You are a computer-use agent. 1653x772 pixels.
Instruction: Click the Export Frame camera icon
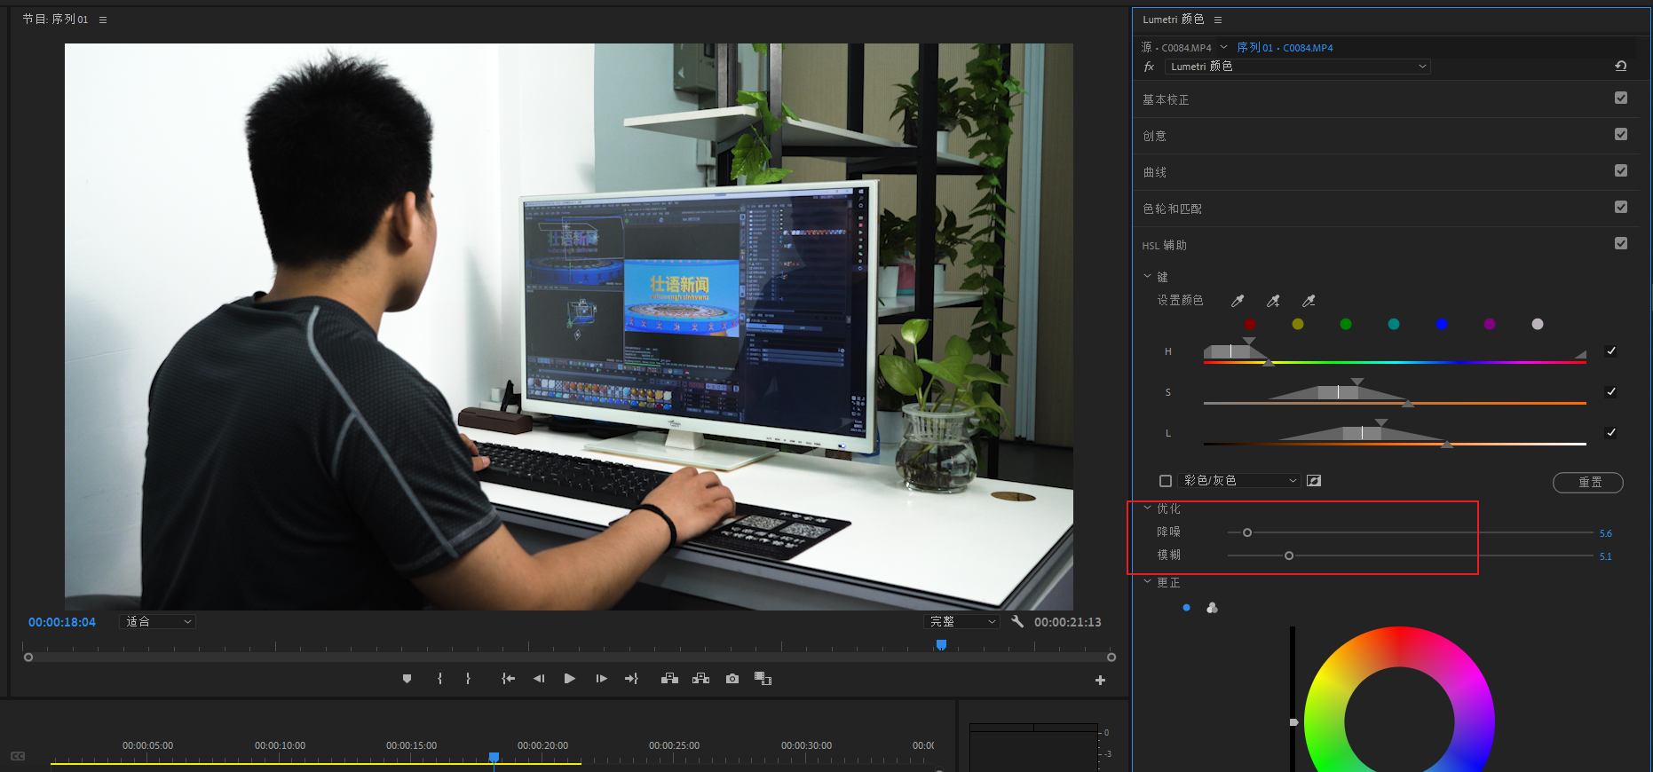click(x=732, y=679)
